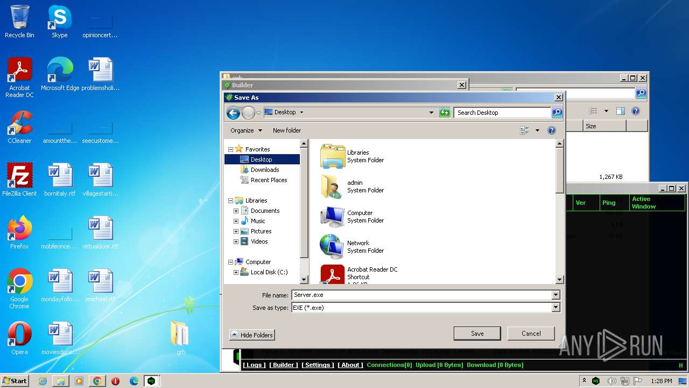Viewport: 689px width, 388px height.
Task: Click Windows Explorer taskbar icon
Action: tap(61, 381)
